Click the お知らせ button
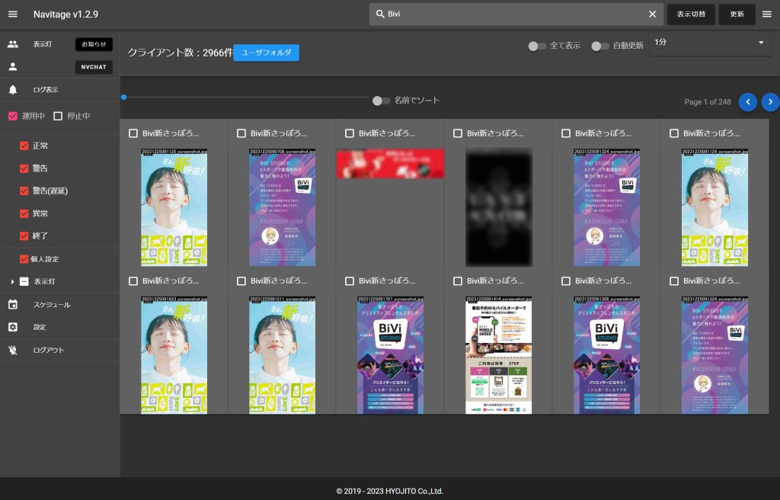 (x=94, y=44)
